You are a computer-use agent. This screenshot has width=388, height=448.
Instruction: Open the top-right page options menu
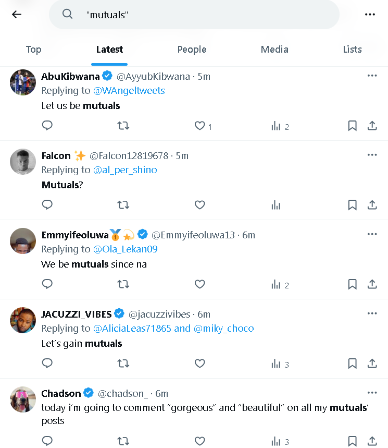click(370, 14)
